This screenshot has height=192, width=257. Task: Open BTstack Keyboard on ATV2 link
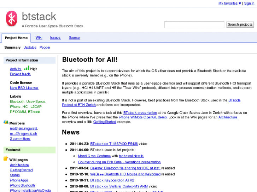[112, 180]
